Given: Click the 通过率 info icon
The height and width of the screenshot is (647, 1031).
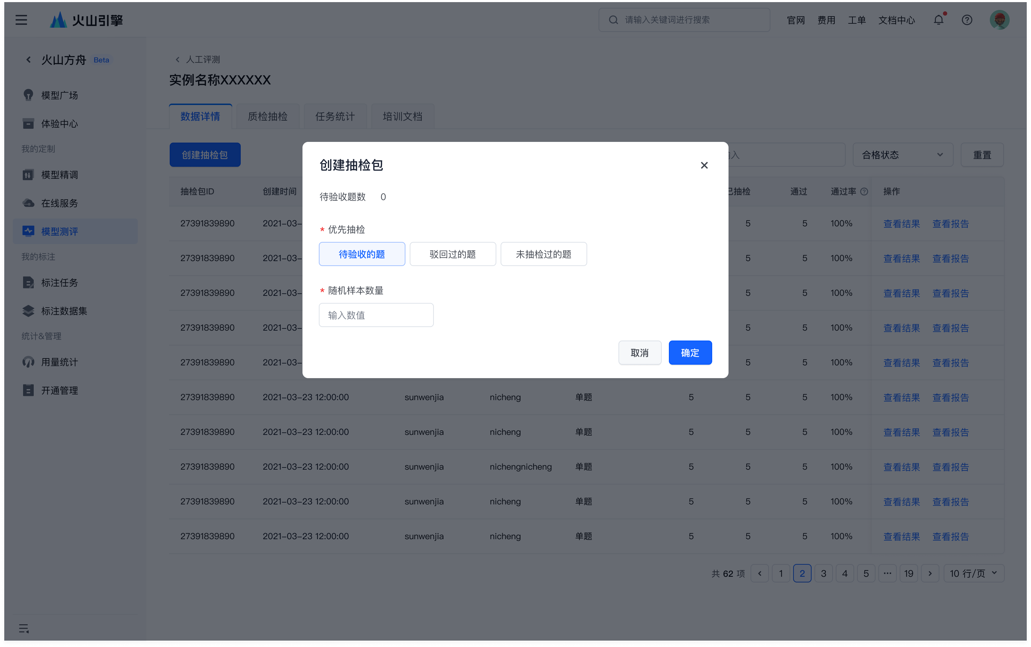Looking at the screenshot, I should [864, 191].
